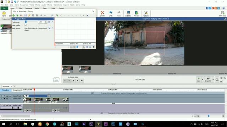The height and width of the screenshot is (127, 227).
Task: Click the View button under the preview
Action: click(199, 79)
